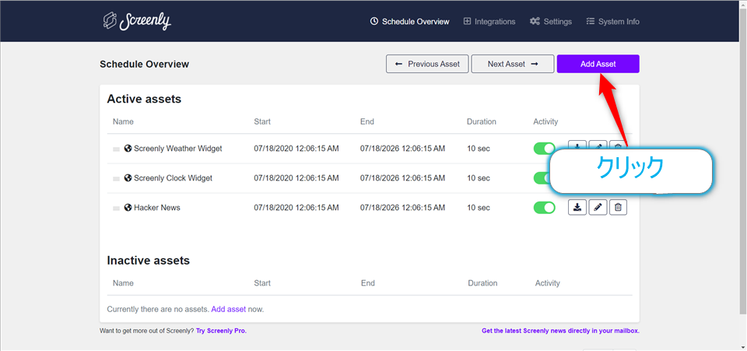Click the gears icon of Settings

tap(535, 22)
